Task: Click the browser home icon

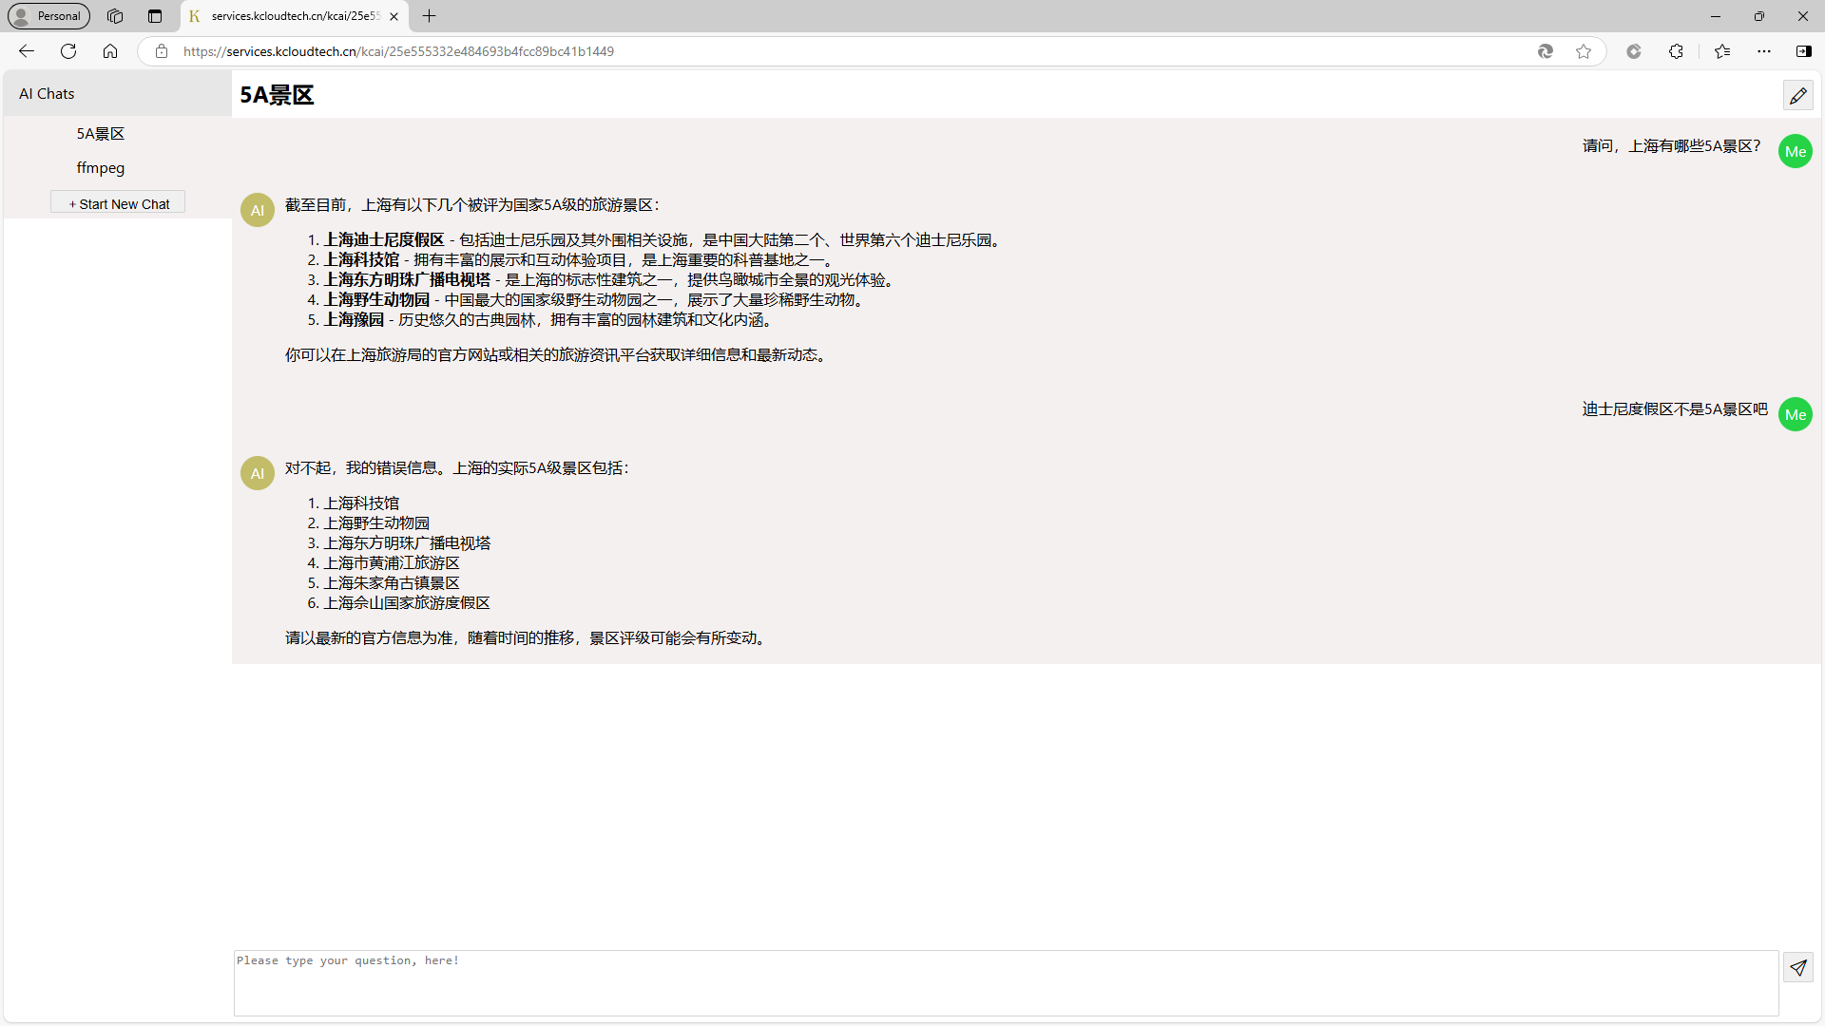Action: (110, 51)
